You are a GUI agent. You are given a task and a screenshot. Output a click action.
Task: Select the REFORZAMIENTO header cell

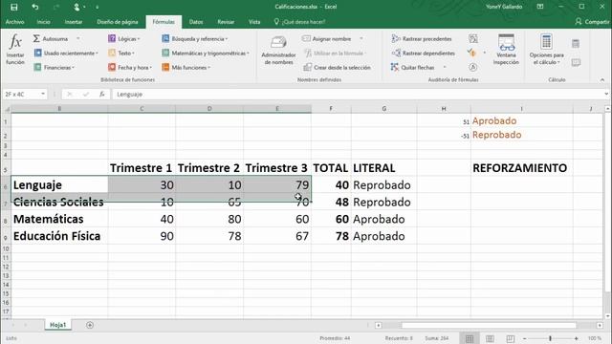click(x=521, y=168)
